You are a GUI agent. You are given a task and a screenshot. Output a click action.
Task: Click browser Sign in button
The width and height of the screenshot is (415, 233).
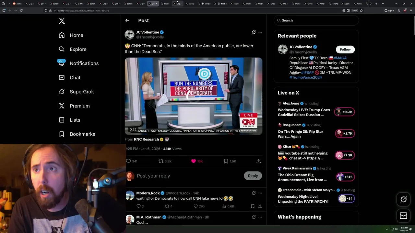pos(389,11)
